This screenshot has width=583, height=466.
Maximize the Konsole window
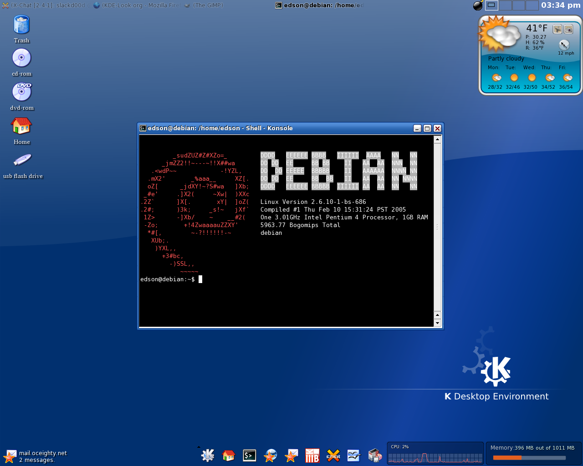427,128
